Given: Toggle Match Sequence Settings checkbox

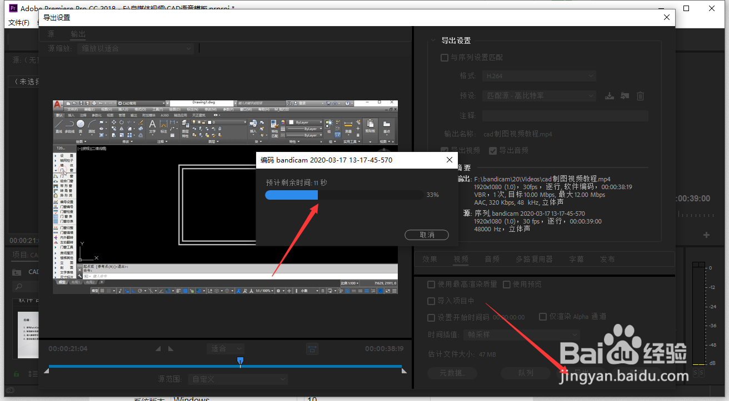Looking at the screenshot, I should tap(444, 58).
